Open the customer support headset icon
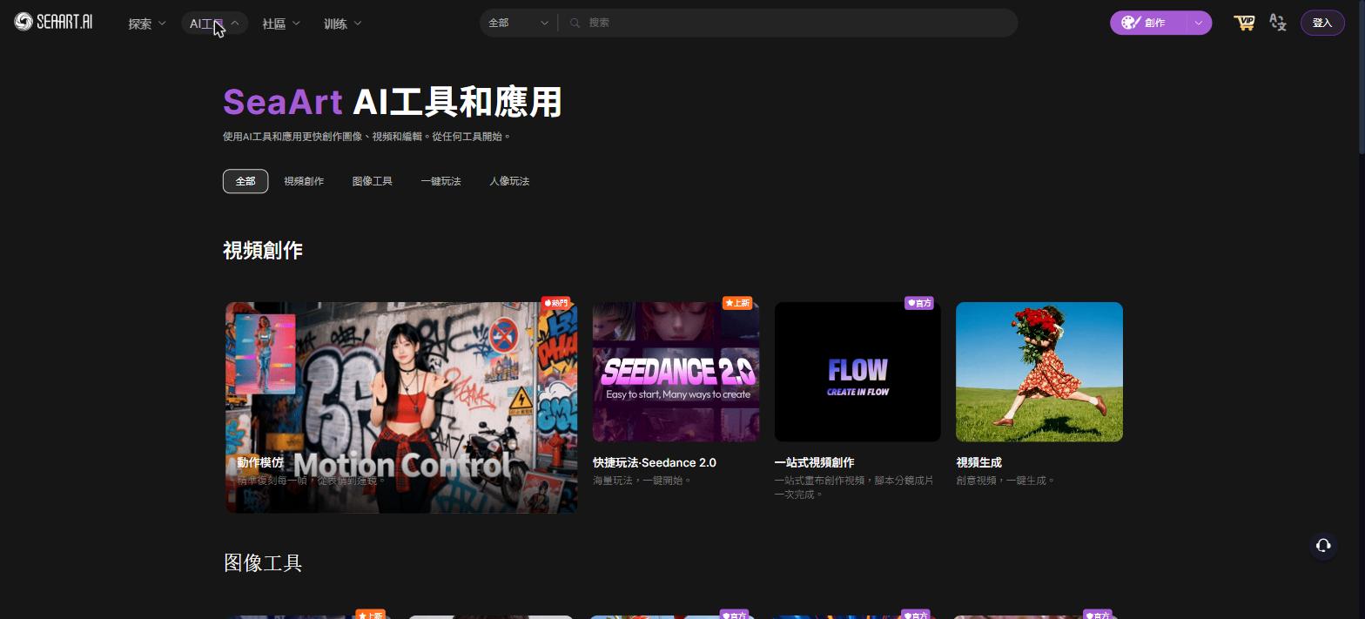 pyautogui.click(x=1323, y=546)
